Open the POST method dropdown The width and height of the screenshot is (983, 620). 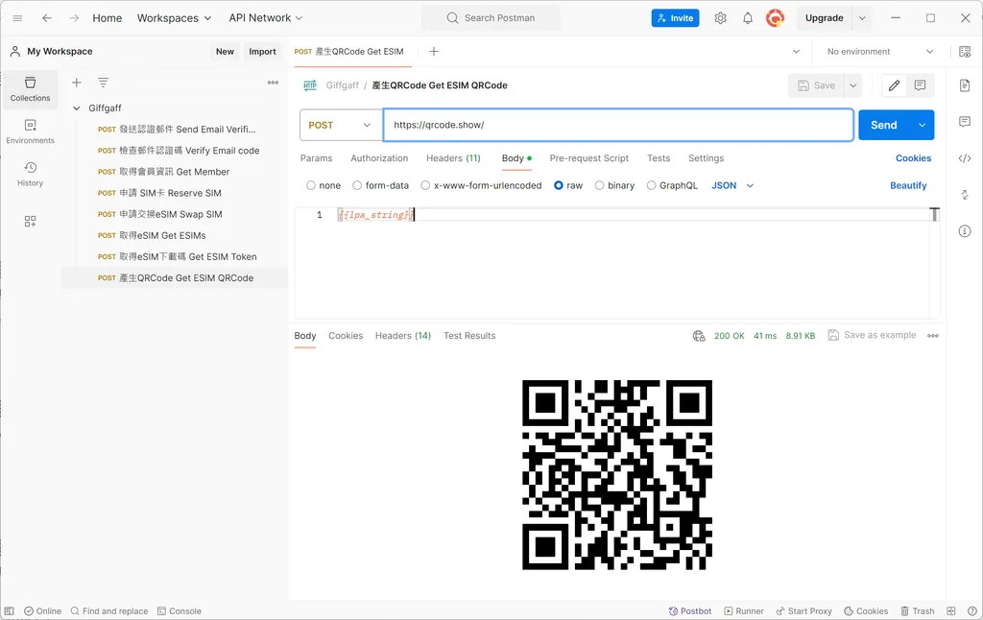[x=340, y=125]
